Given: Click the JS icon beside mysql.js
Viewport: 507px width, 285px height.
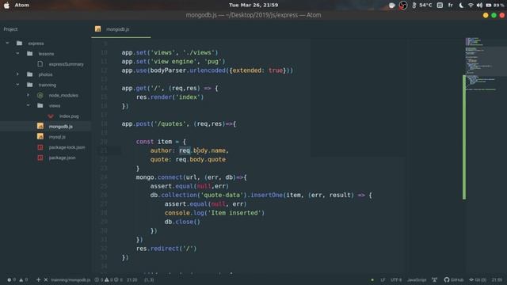Looking at the screenshot, I should (40, 137).
